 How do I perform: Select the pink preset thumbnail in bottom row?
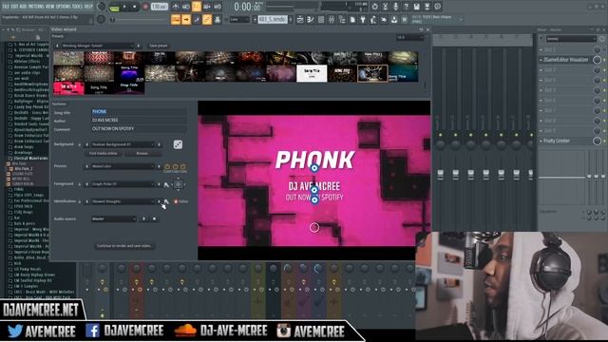point(68,88)
